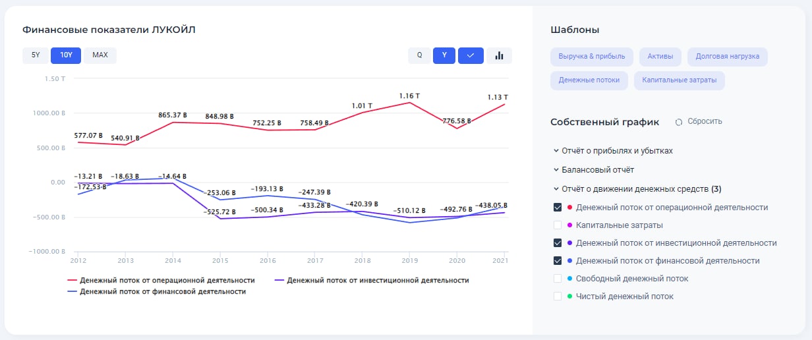Uncheck Денежный поток от финансовой деятельности
This screenshot has width=812, height=340.
pos(558,261)
